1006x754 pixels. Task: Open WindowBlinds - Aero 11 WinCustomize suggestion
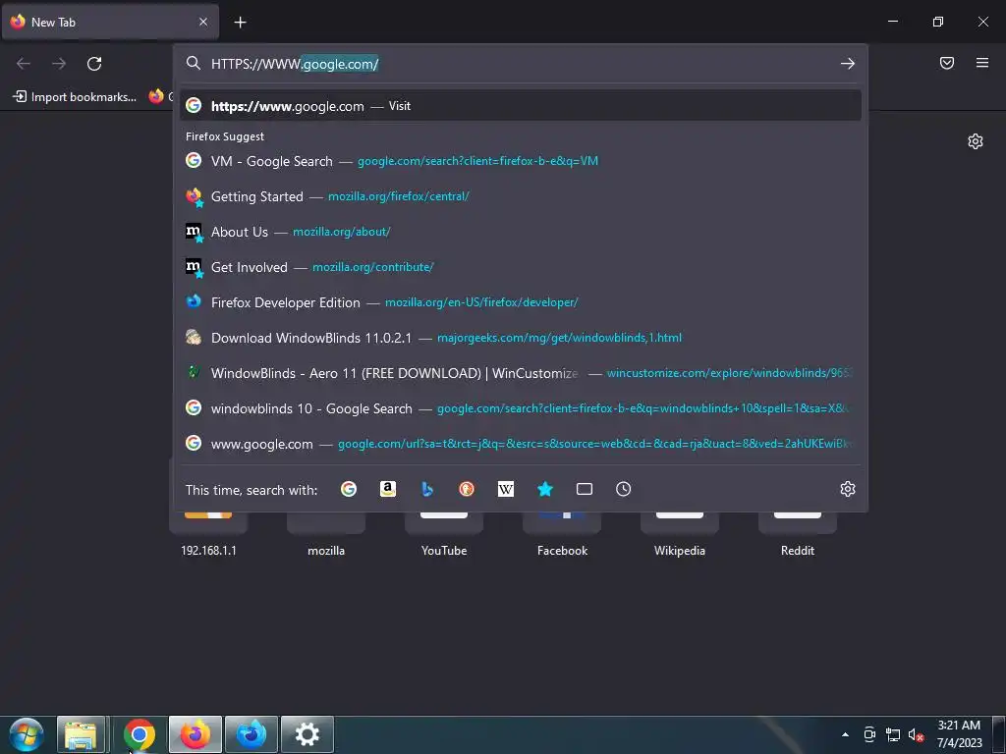[x=521, y=372]
